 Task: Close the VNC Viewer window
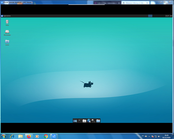point(170,2)
